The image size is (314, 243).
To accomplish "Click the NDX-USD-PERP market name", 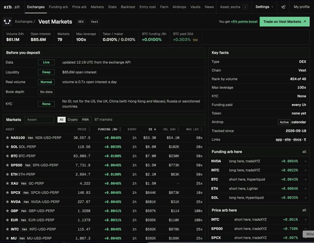I will [x=48, y=137].
